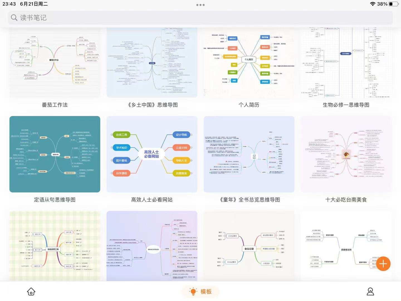401x301 pixels.
Task: Open the green plaid 微信运营工具 thumbnail
Action: point(55,246)
